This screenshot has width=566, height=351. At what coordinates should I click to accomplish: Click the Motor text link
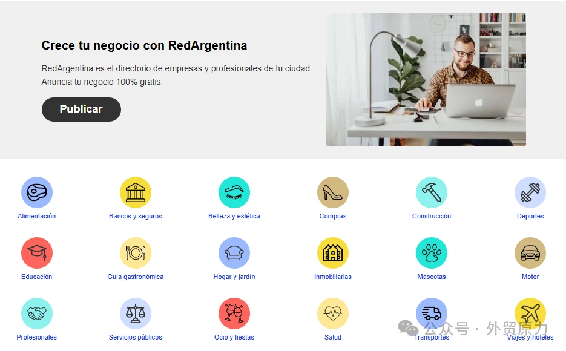pos(530,277)
